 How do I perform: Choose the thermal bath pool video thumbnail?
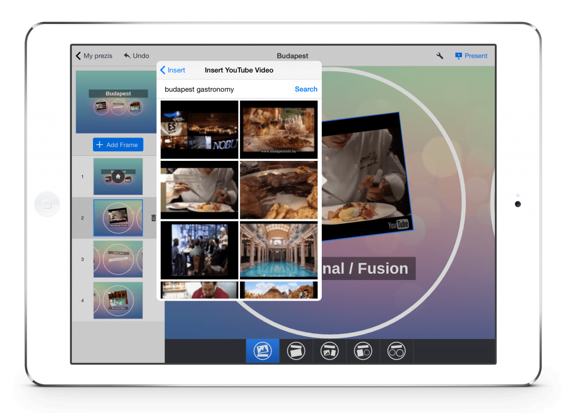tap(279, 250)
